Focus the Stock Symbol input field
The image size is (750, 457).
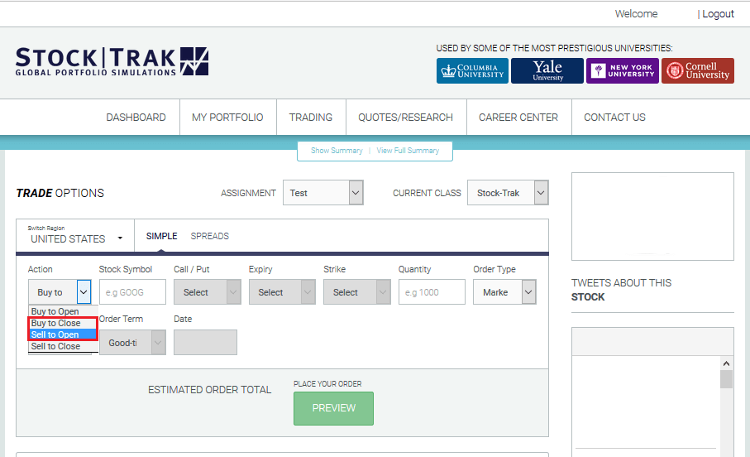(x=132, y=291)
